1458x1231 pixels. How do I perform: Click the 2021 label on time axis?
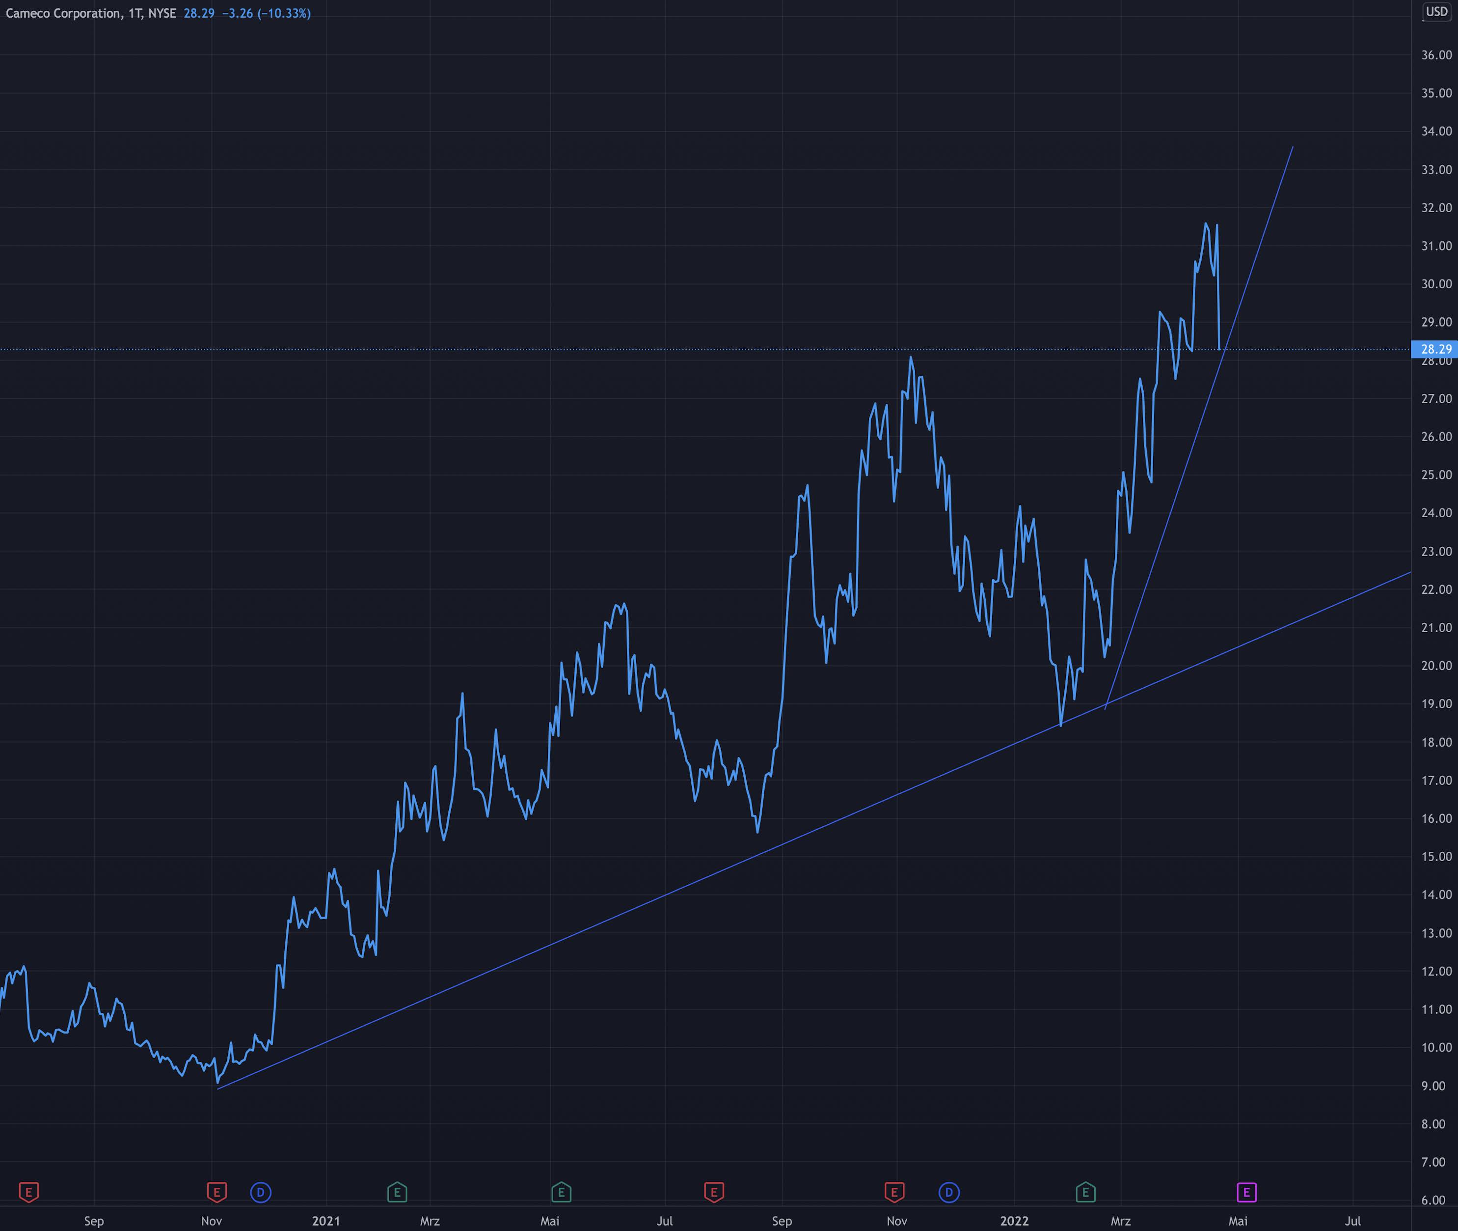click(x=325, y=1221)
